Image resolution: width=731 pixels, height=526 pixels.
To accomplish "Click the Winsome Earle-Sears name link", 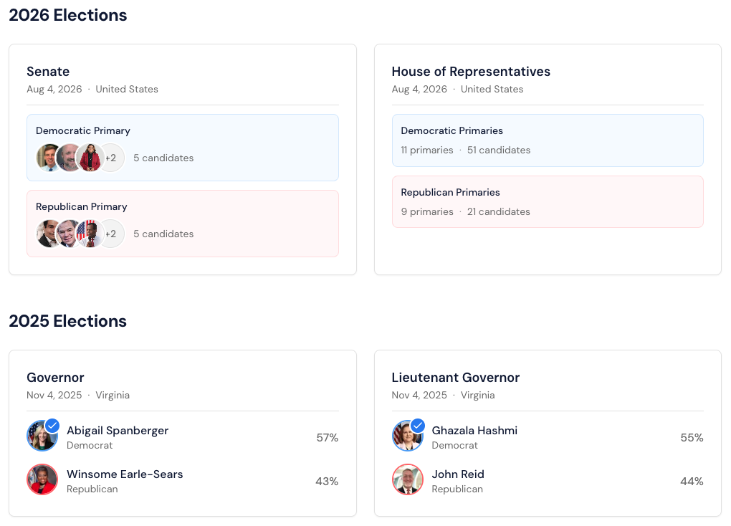I will (x=125, y=474).
